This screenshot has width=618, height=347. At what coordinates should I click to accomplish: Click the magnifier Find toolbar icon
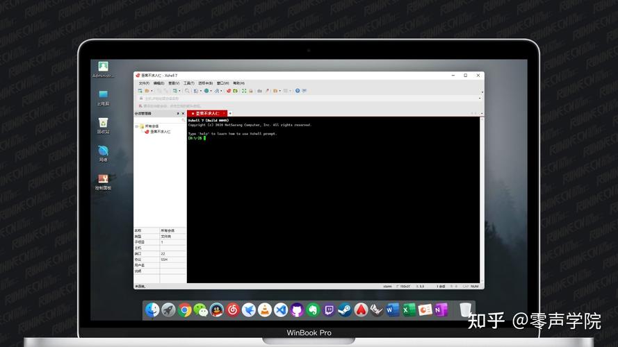click(187, 90)
